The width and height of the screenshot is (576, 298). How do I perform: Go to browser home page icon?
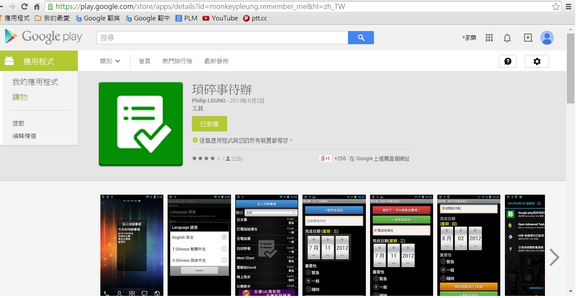37,6
